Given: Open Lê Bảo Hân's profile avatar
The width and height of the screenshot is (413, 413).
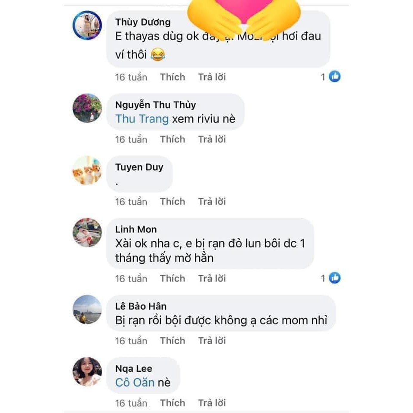Looking at the screenshot, I should 87,309.
